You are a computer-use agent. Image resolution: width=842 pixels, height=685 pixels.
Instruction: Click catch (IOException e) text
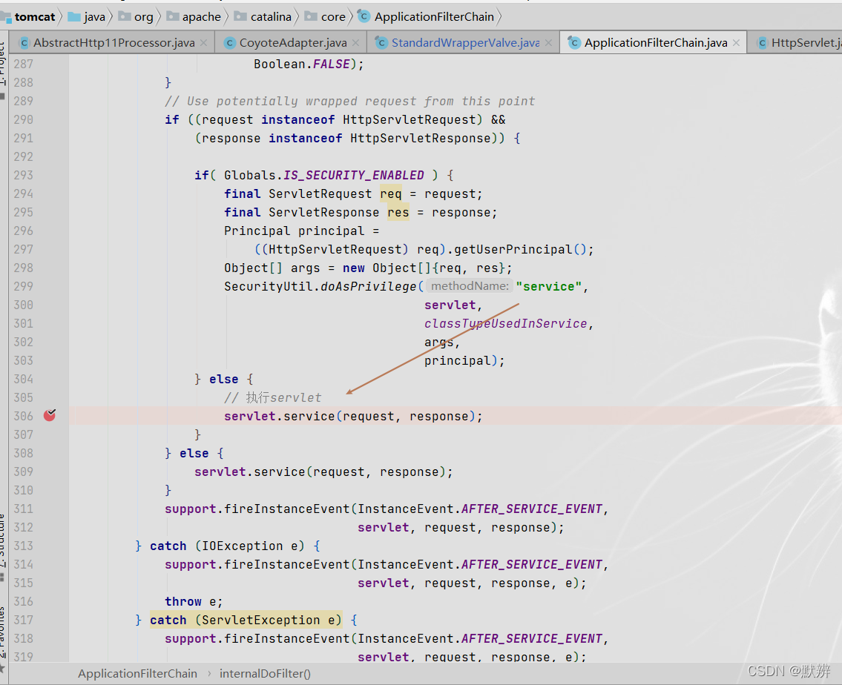tap(227, 546)
